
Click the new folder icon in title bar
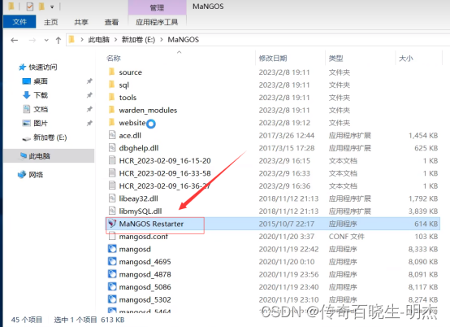coord(41,7)
